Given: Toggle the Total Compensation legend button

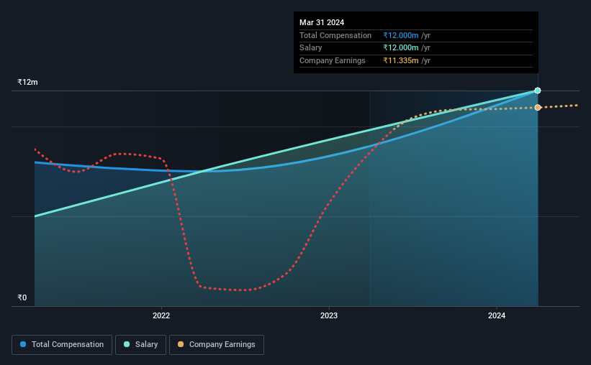Looking at the screenshot, I should coord(62,345).
